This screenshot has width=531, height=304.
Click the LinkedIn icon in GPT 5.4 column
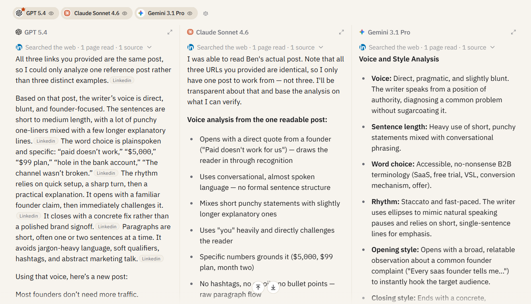19,47
